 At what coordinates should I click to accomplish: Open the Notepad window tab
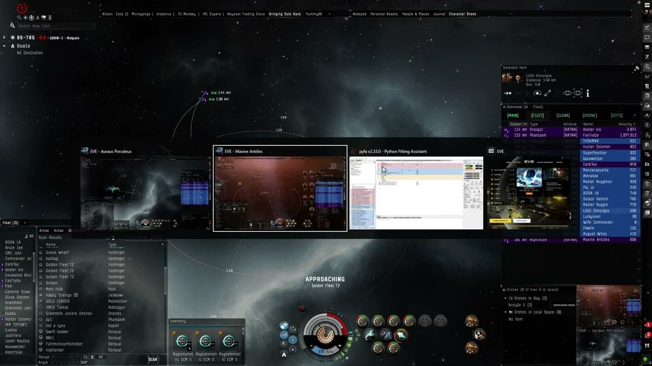point(360,14)
